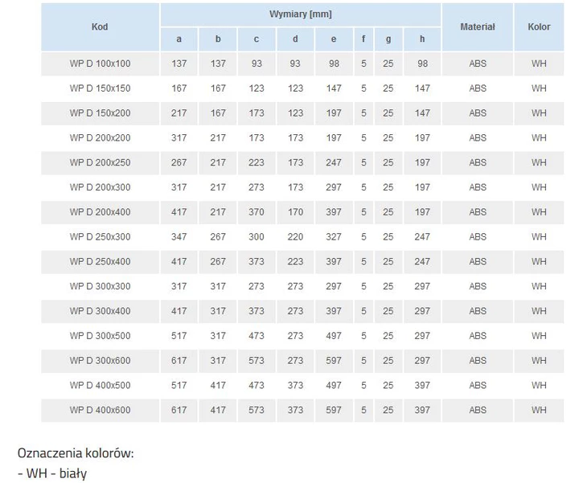
Task: Click the Wymiary [mm] header cell
Action: click(x=301, y=14)
